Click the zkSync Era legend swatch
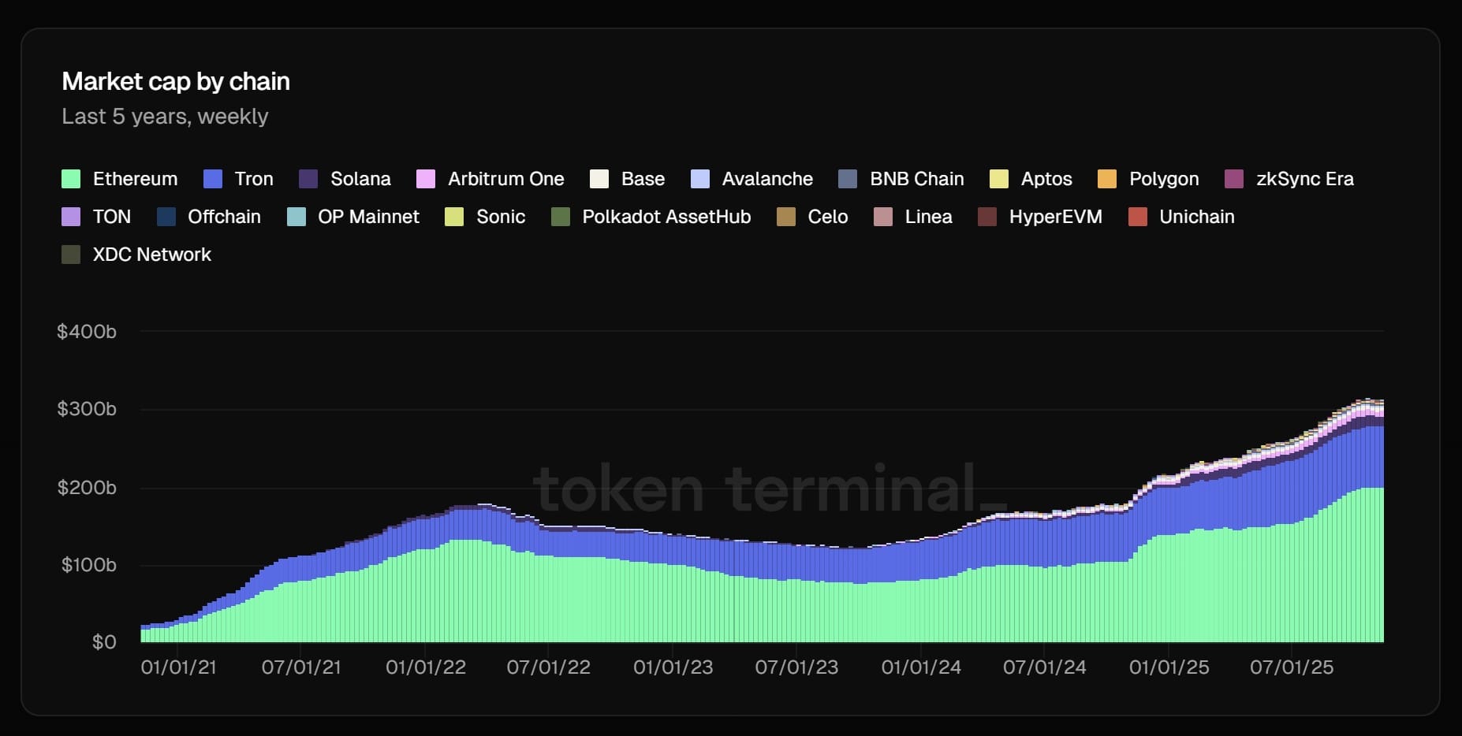Screen dimensions: 1462x736 click(1234, 179)
